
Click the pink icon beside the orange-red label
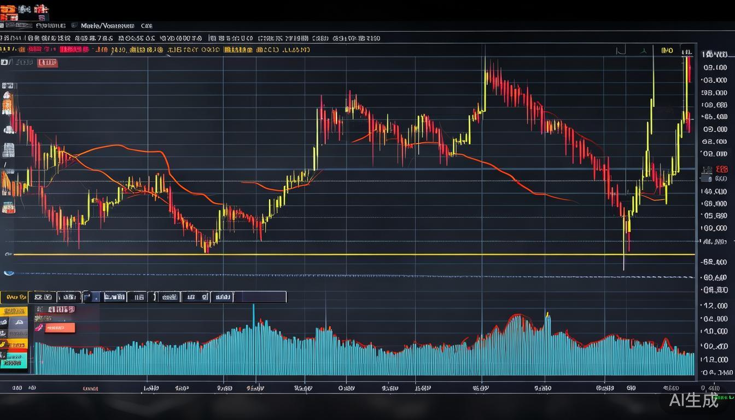coord(39,328)
